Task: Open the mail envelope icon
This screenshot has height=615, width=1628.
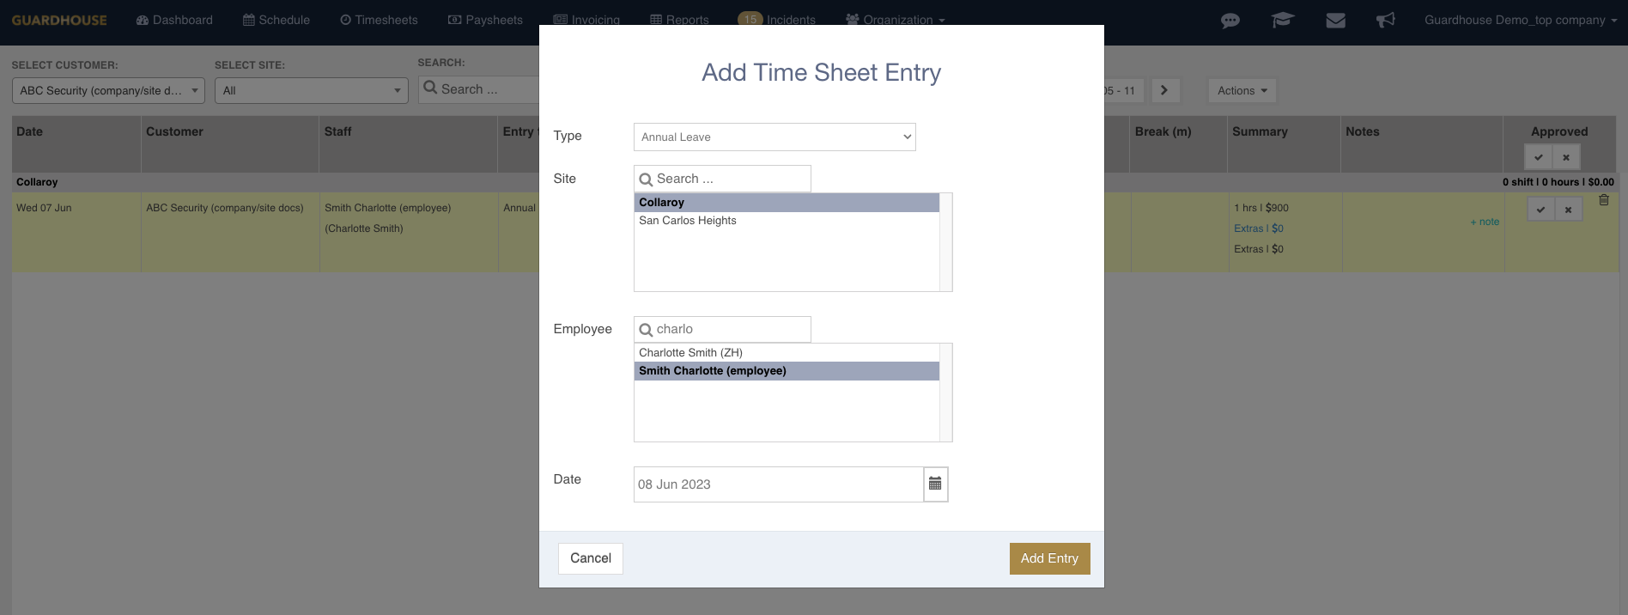Action: click(x=1335, y=21)
